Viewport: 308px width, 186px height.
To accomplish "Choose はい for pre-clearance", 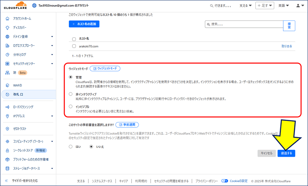I will tap(71, 146).
